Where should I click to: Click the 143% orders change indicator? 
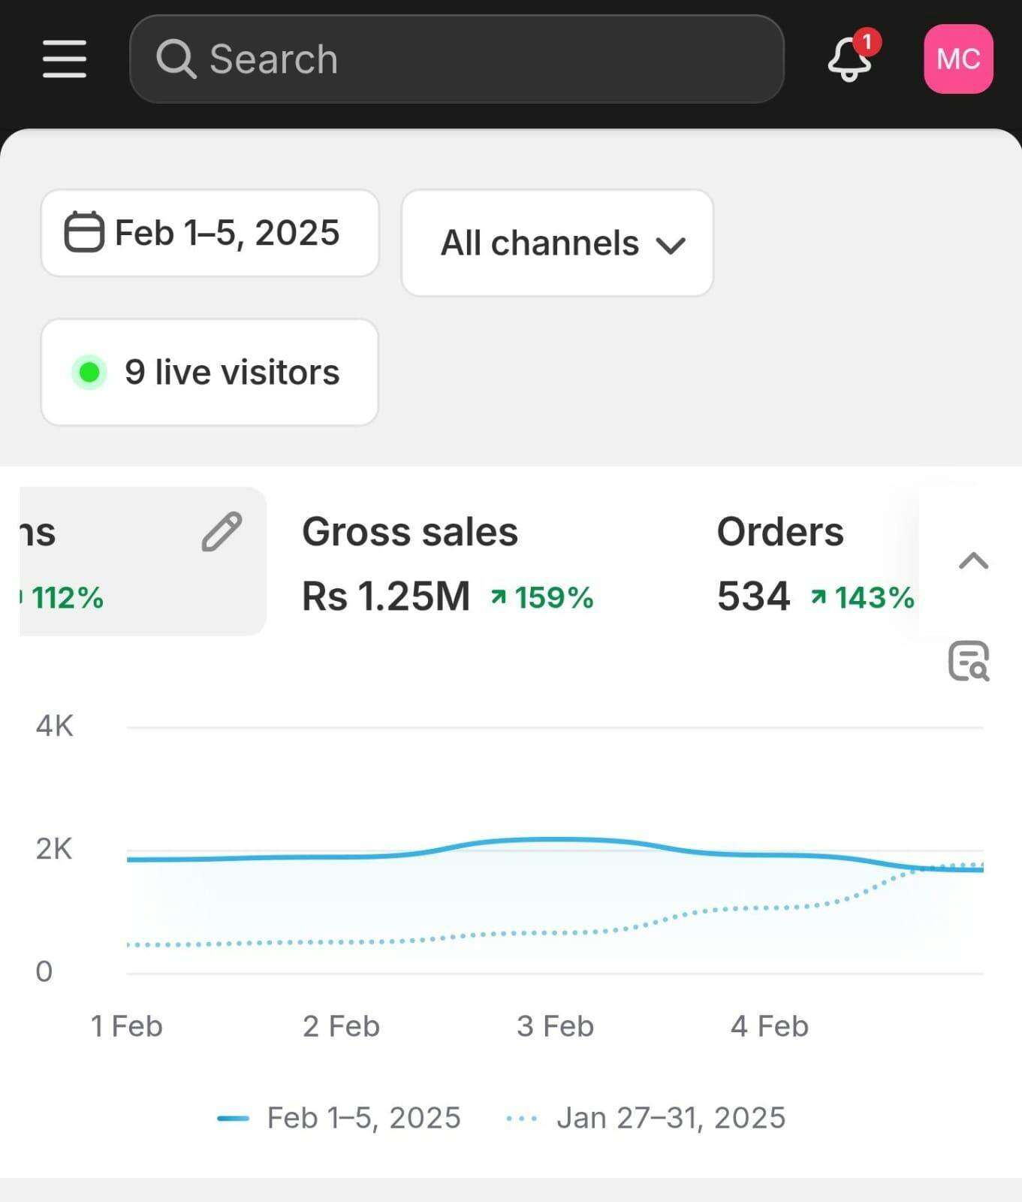[x=863, y=598]
